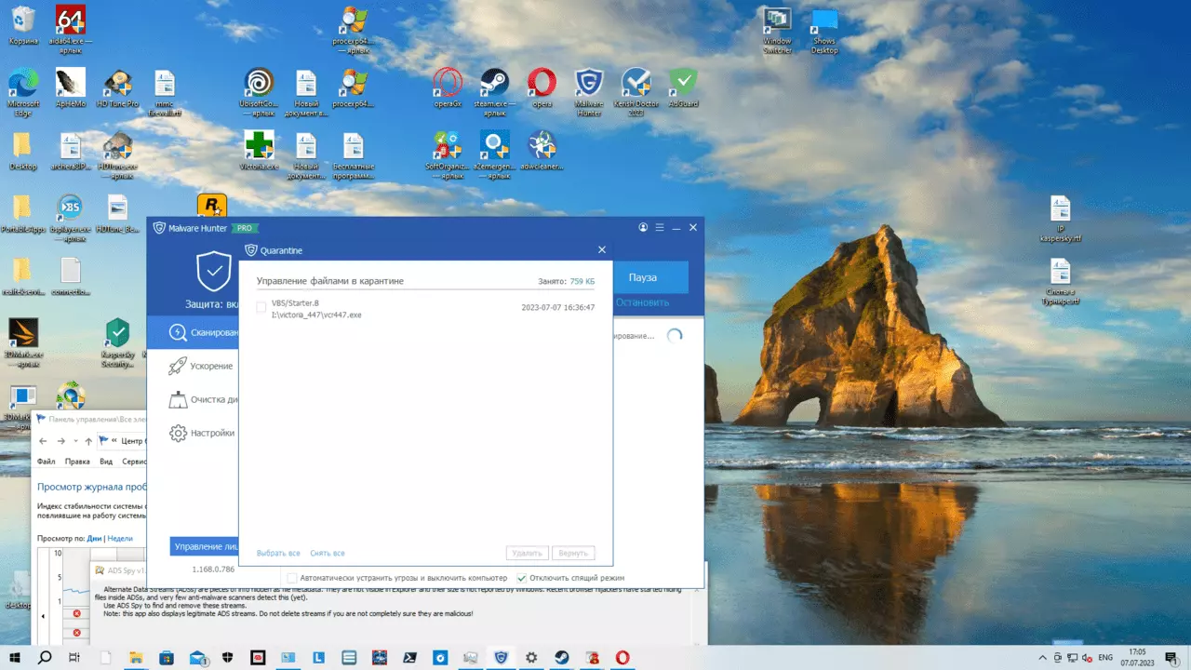
Task: Select the steam.exe desktop shortcut
Action: pos(495,92)
